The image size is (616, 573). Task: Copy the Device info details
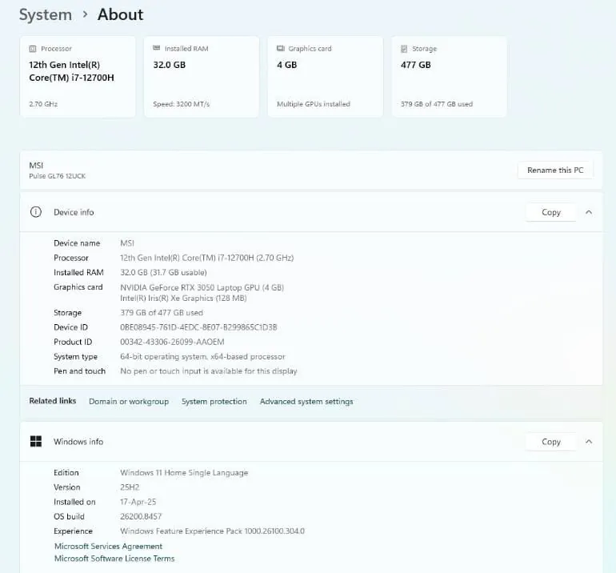550,212
